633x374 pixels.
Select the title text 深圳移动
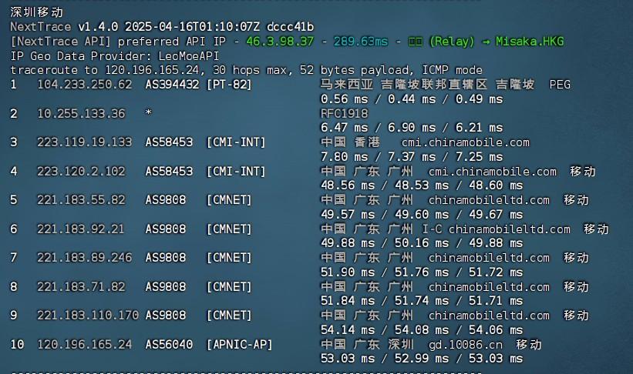coord(37,12)
